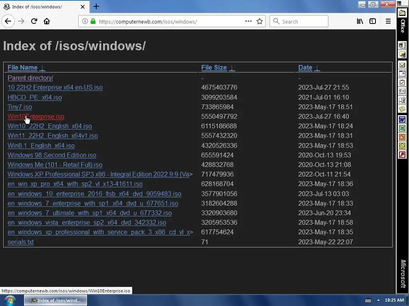Click Open Office Document on Shortcut Bar

(402, 55)
